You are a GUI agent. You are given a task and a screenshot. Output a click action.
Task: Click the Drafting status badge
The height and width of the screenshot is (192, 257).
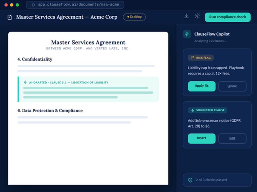click(x=134, y=17)
